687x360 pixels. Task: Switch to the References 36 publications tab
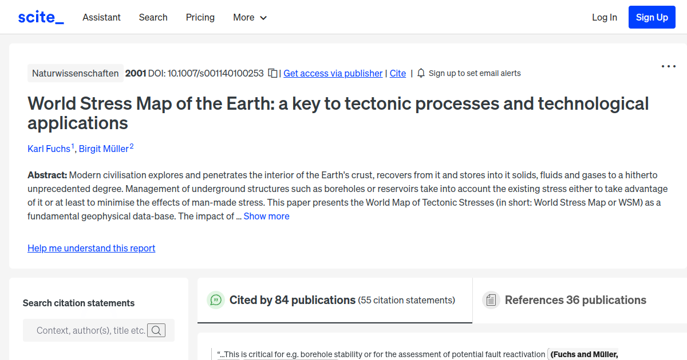(575, 299)
